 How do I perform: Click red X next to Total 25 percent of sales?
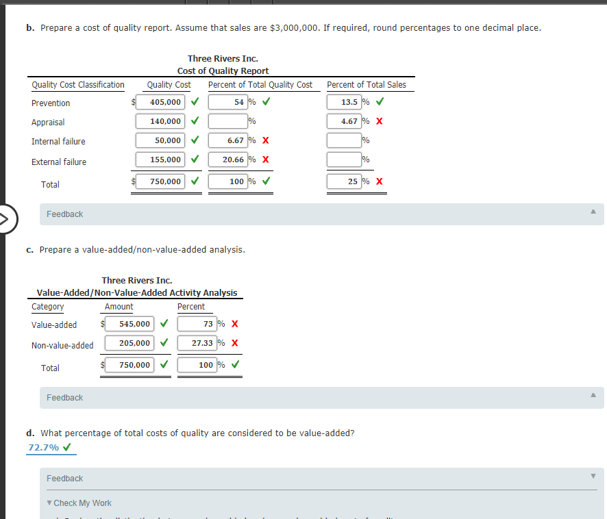[380, 181]
